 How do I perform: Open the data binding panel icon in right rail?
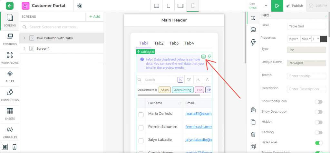pos(253,30)
